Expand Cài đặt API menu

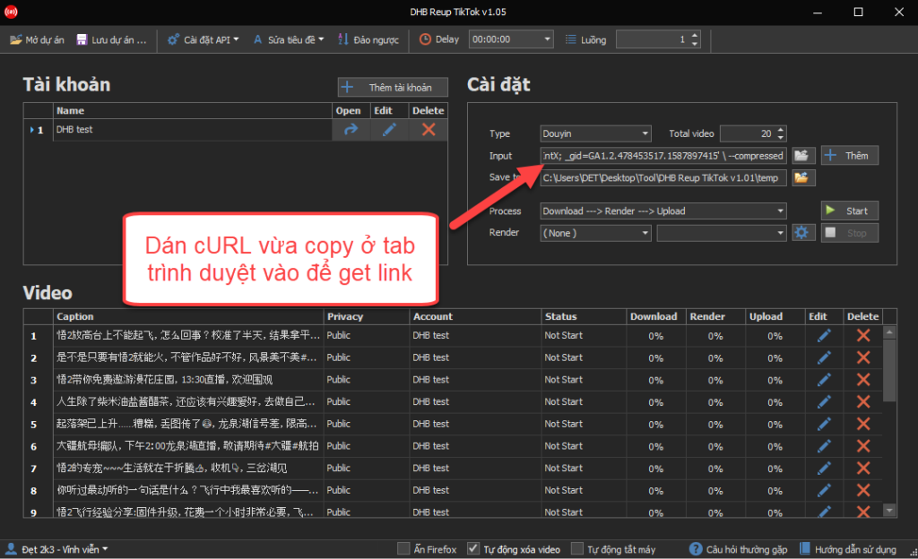coord(204,39)
